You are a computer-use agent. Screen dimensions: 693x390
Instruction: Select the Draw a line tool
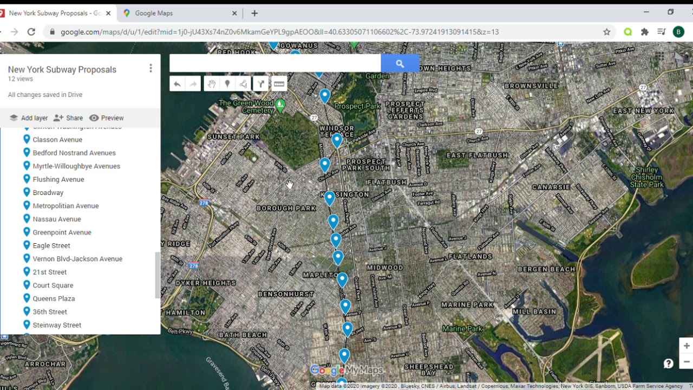coord(244,84)
